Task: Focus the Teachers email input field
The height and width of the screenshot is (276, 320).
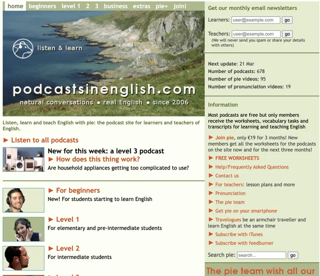Action: point(256,34)
